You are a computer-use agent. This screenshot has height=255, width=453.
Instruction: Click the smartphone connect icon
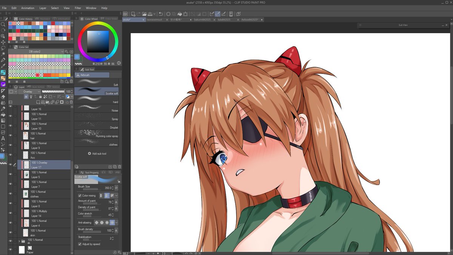coord(231,14)
